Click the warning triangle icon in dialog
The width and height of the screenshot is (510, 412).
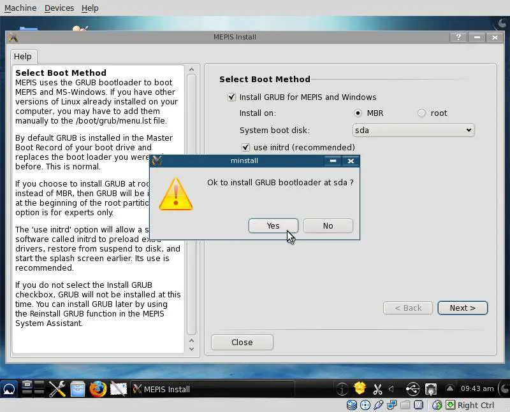pos(176,194)
